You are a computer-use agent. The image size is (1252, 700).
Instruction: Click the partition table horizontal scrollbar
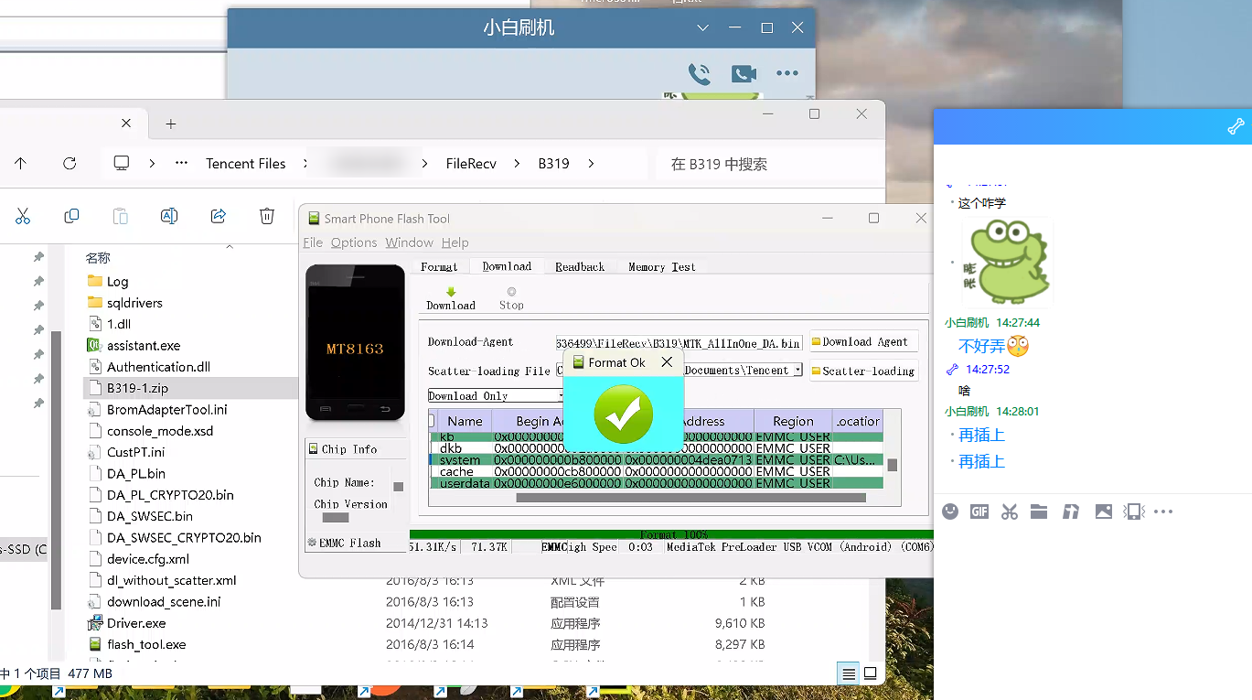(690, 498)
